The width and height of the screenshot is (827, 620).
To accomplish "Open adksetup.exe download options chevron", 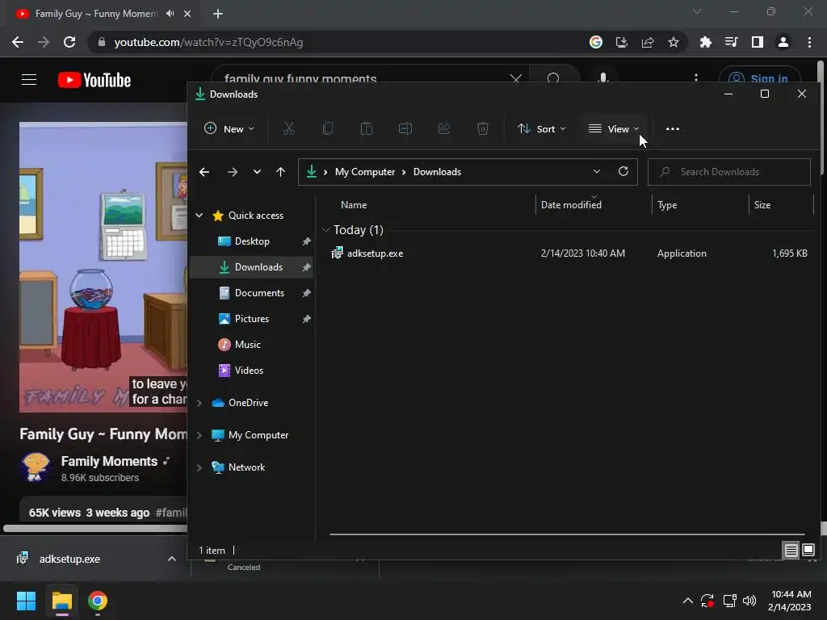I will point(172,559).
